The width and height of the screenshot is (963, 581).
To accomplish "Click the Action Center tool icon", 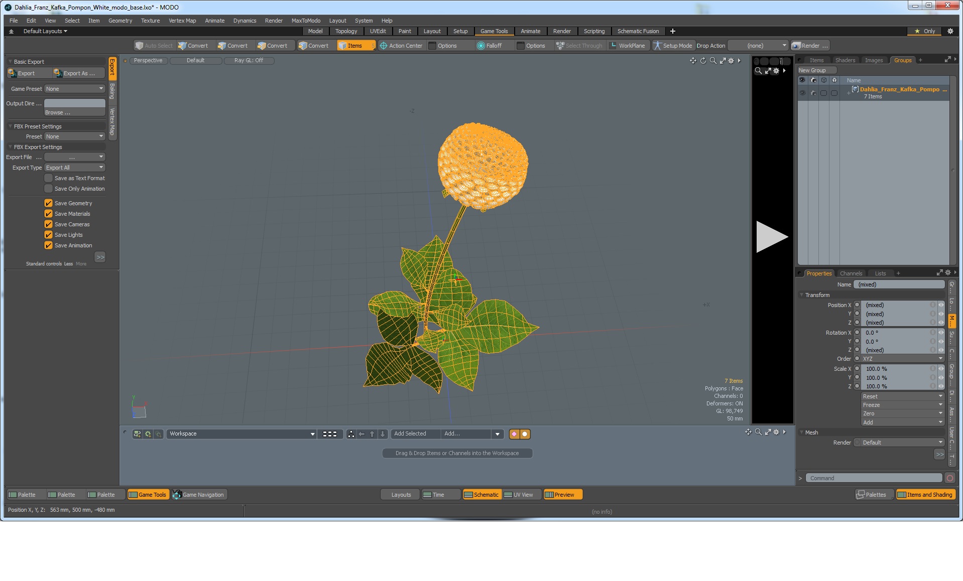I will (384, 46).
